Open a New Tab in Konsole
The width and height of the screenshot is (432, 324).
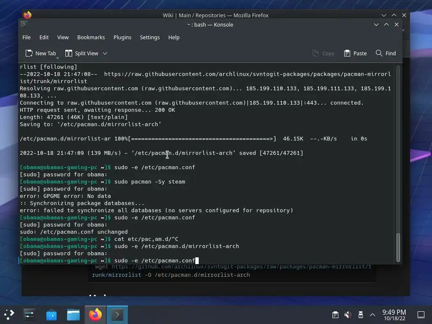tap(40, 53)
